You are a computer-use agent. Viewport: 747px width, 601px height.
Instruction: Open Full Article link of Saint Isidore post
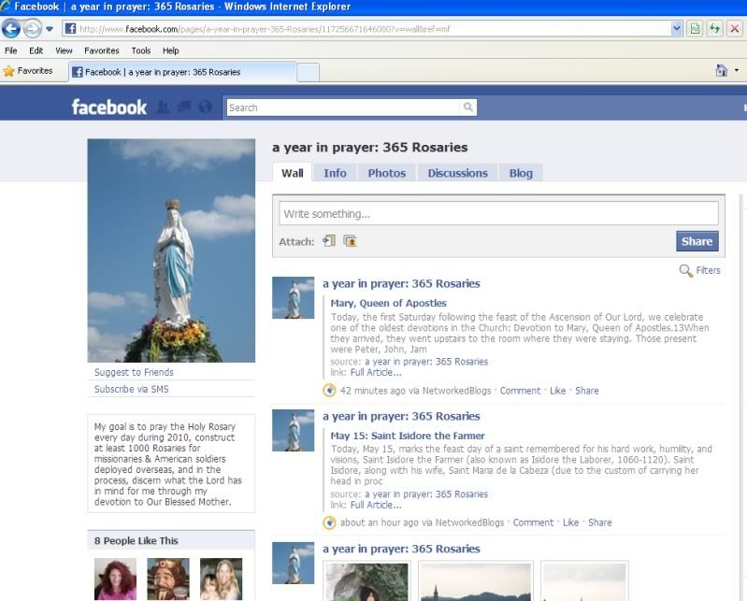[376, 505]
